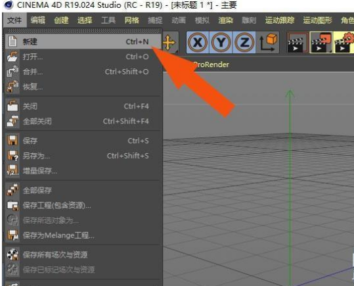Click the Cinema 4D app logo icon

[x=9, y=5]
